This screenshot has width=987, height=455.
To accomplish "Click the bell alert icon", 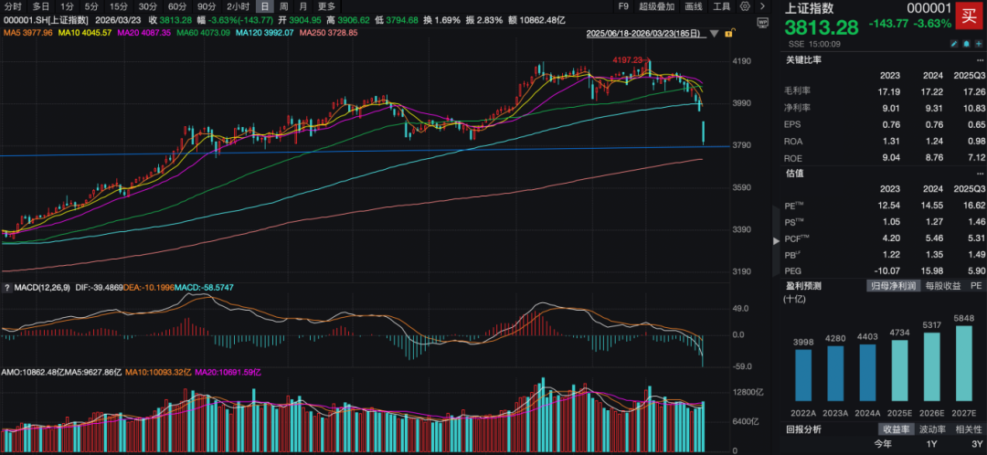I will (965, 44).
